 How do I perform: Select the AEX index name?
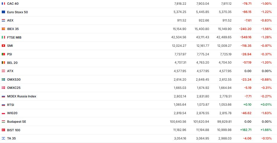[10, 20]
